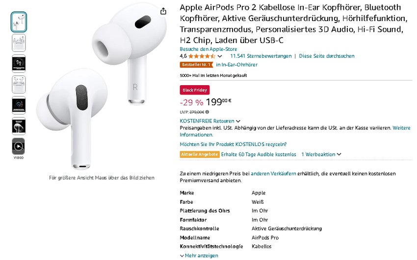Image resolution: width=417 pixels, height=260 pixels.
Task: Click the star rating icons
Action: (202, 56)
